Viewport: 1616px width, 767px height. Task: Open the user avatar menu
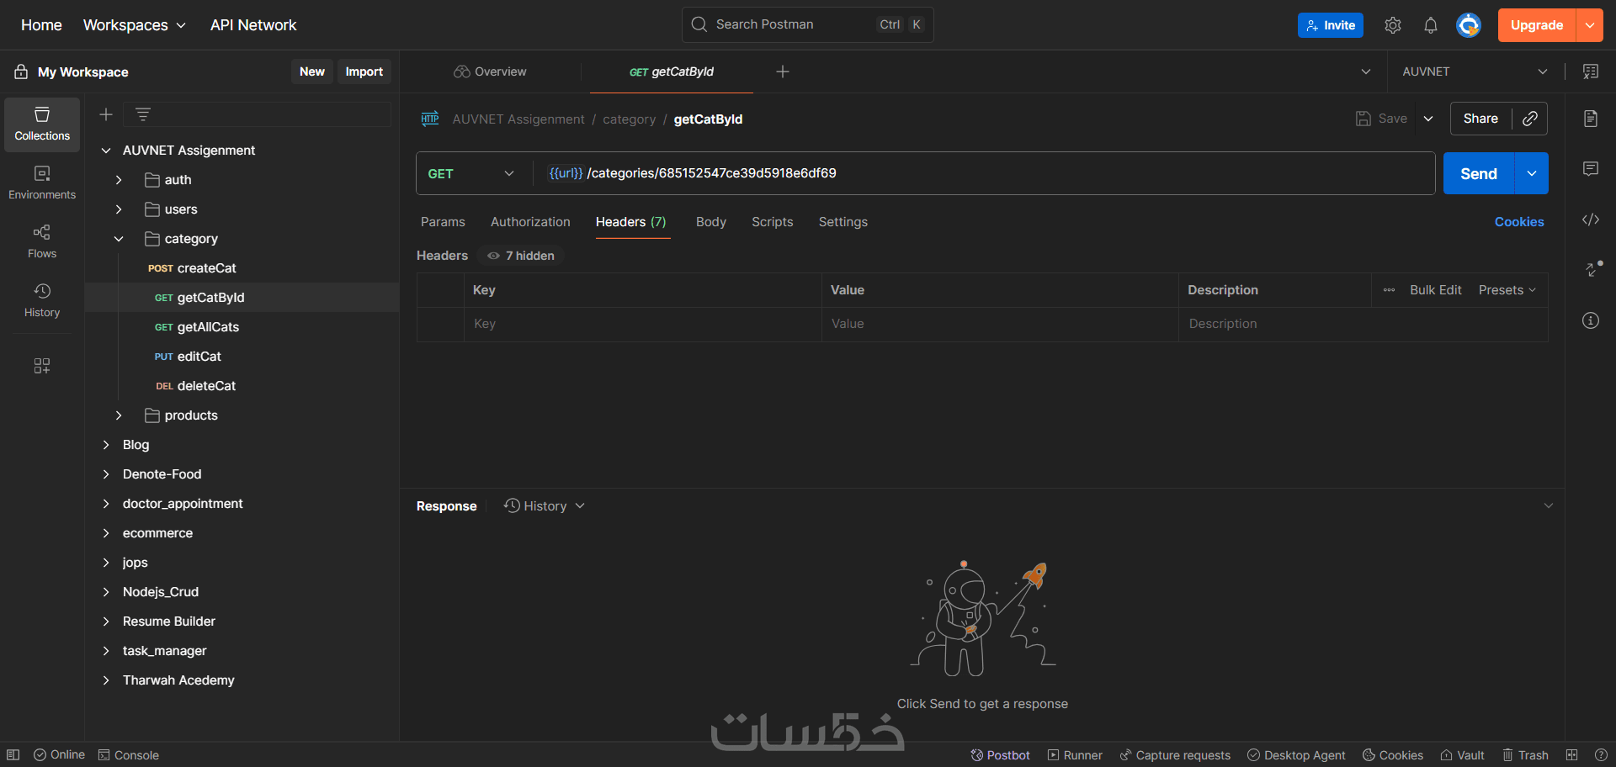1469,25
